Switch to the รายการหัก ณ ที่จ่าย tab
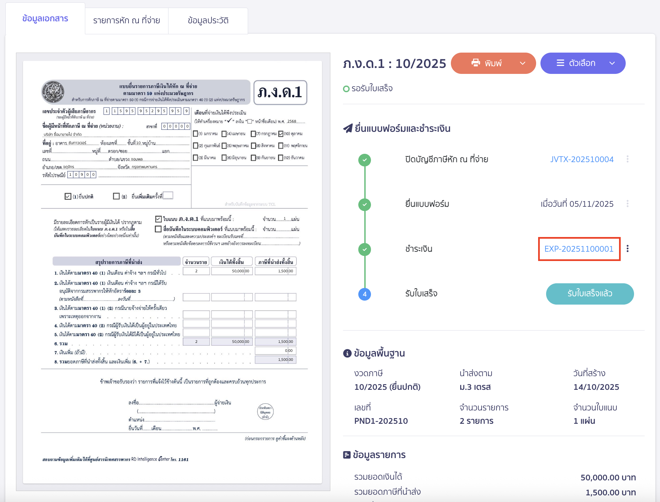This screenshot has height=502, width=660. (x=127, y=21)
